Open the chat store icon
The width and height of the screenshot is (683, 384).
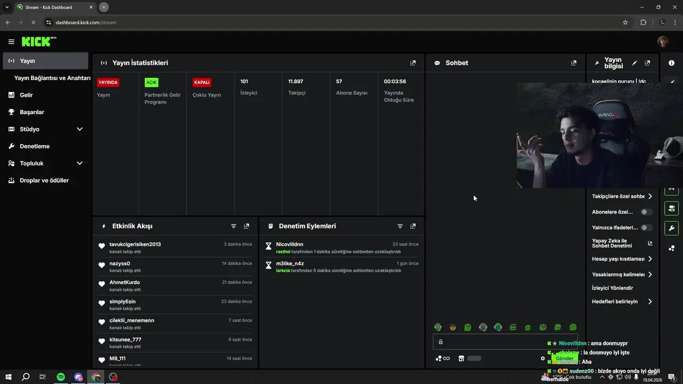pyautogui.click(x=461, y=358)
